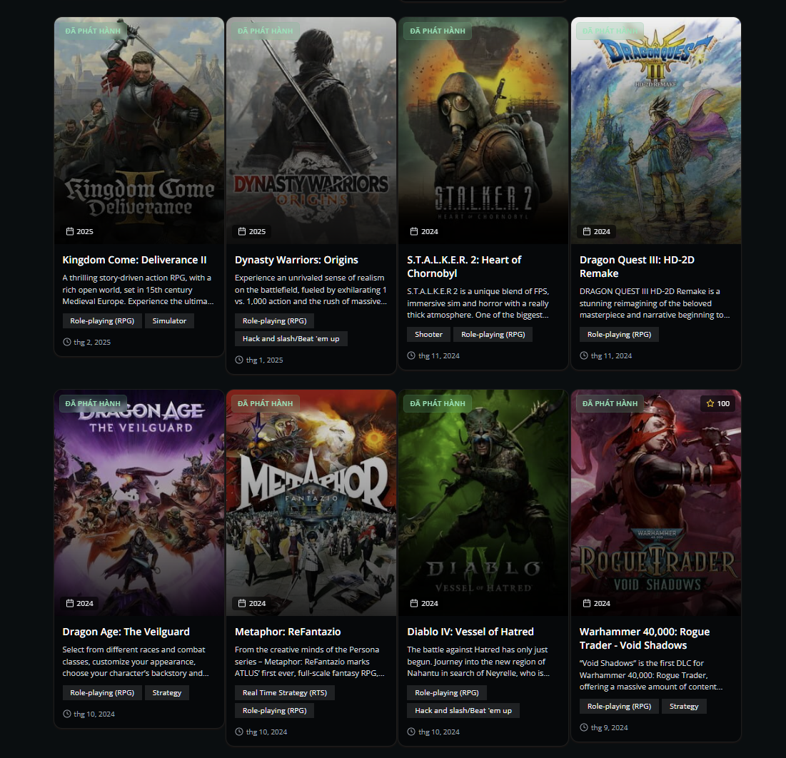Screen dimensions: 786x758
Task: Select Shooter tag on S.T.A.L.K.E.R. 2 card
Action: pos(428,335)
